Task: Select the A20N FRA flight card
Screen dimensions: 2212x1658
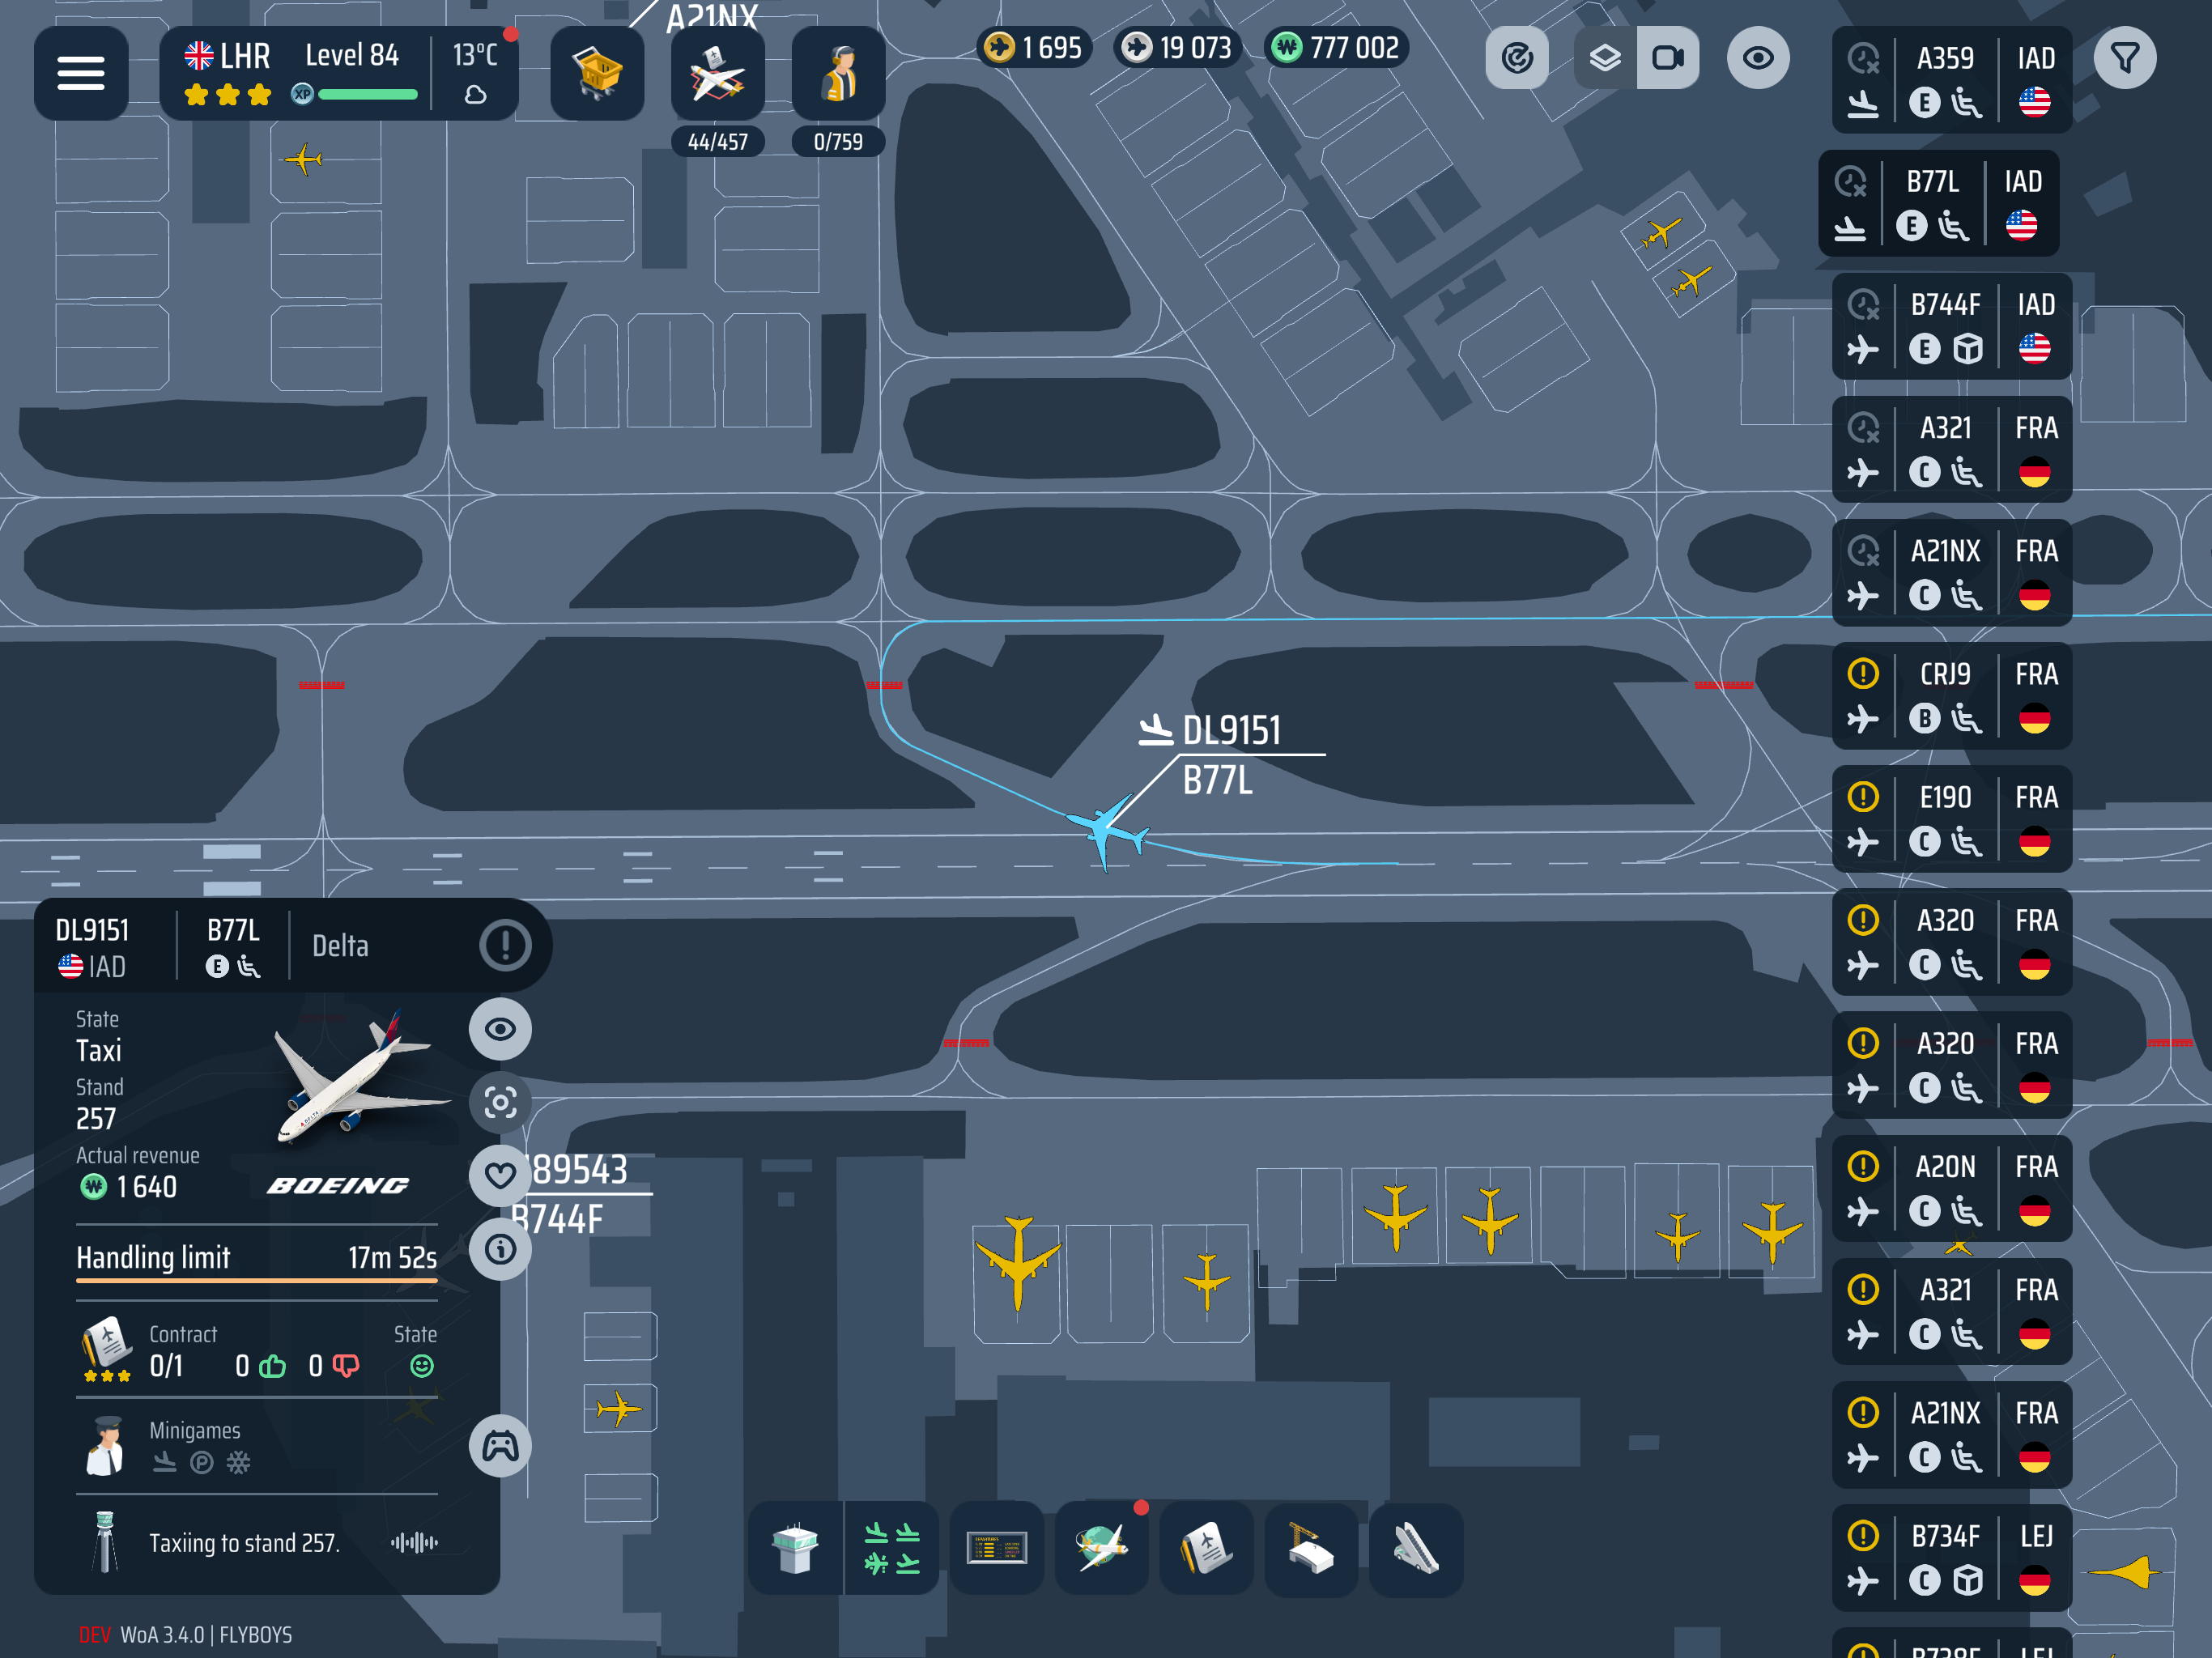Action: (1951, 1188)
